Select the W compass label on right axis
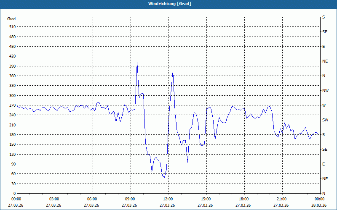 324,105
